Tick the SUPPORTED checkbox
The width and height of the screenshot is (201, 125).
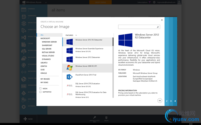click(40, 92)
